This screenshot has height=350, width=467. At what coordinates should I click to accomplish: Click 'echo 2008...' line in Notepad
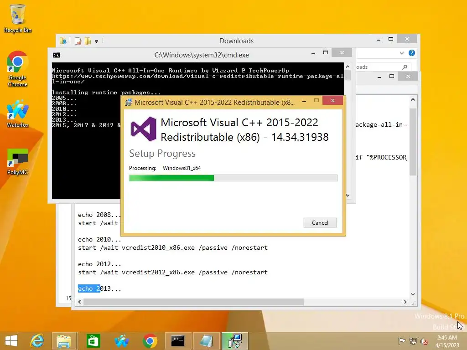pos(99,215)
